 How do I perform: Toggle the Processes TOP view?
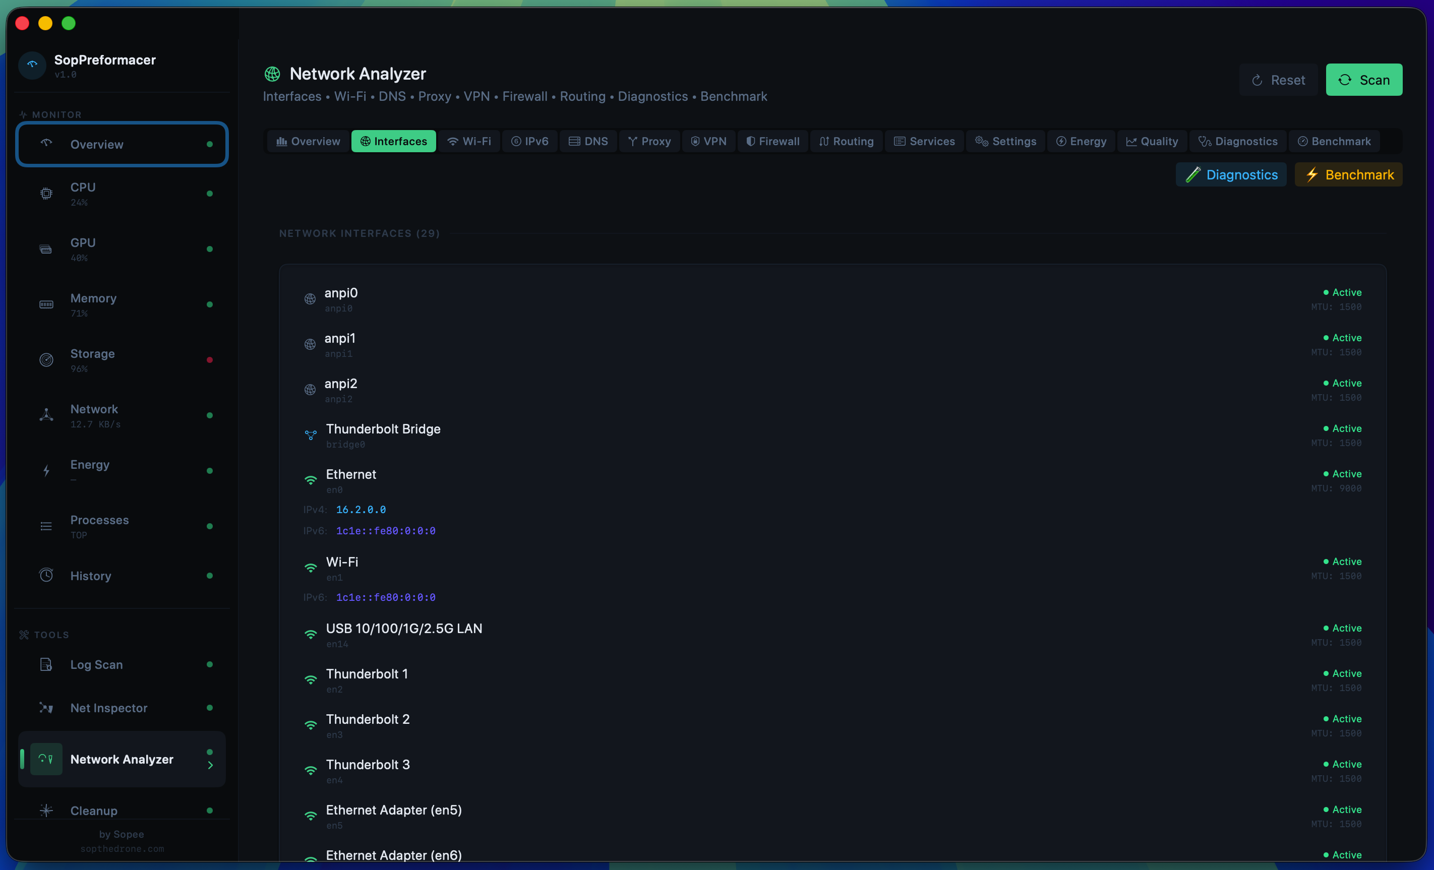(x=121, y=526)
